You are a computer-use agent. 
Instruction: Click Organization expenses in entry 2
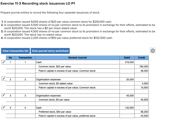[x=78, y=79]
